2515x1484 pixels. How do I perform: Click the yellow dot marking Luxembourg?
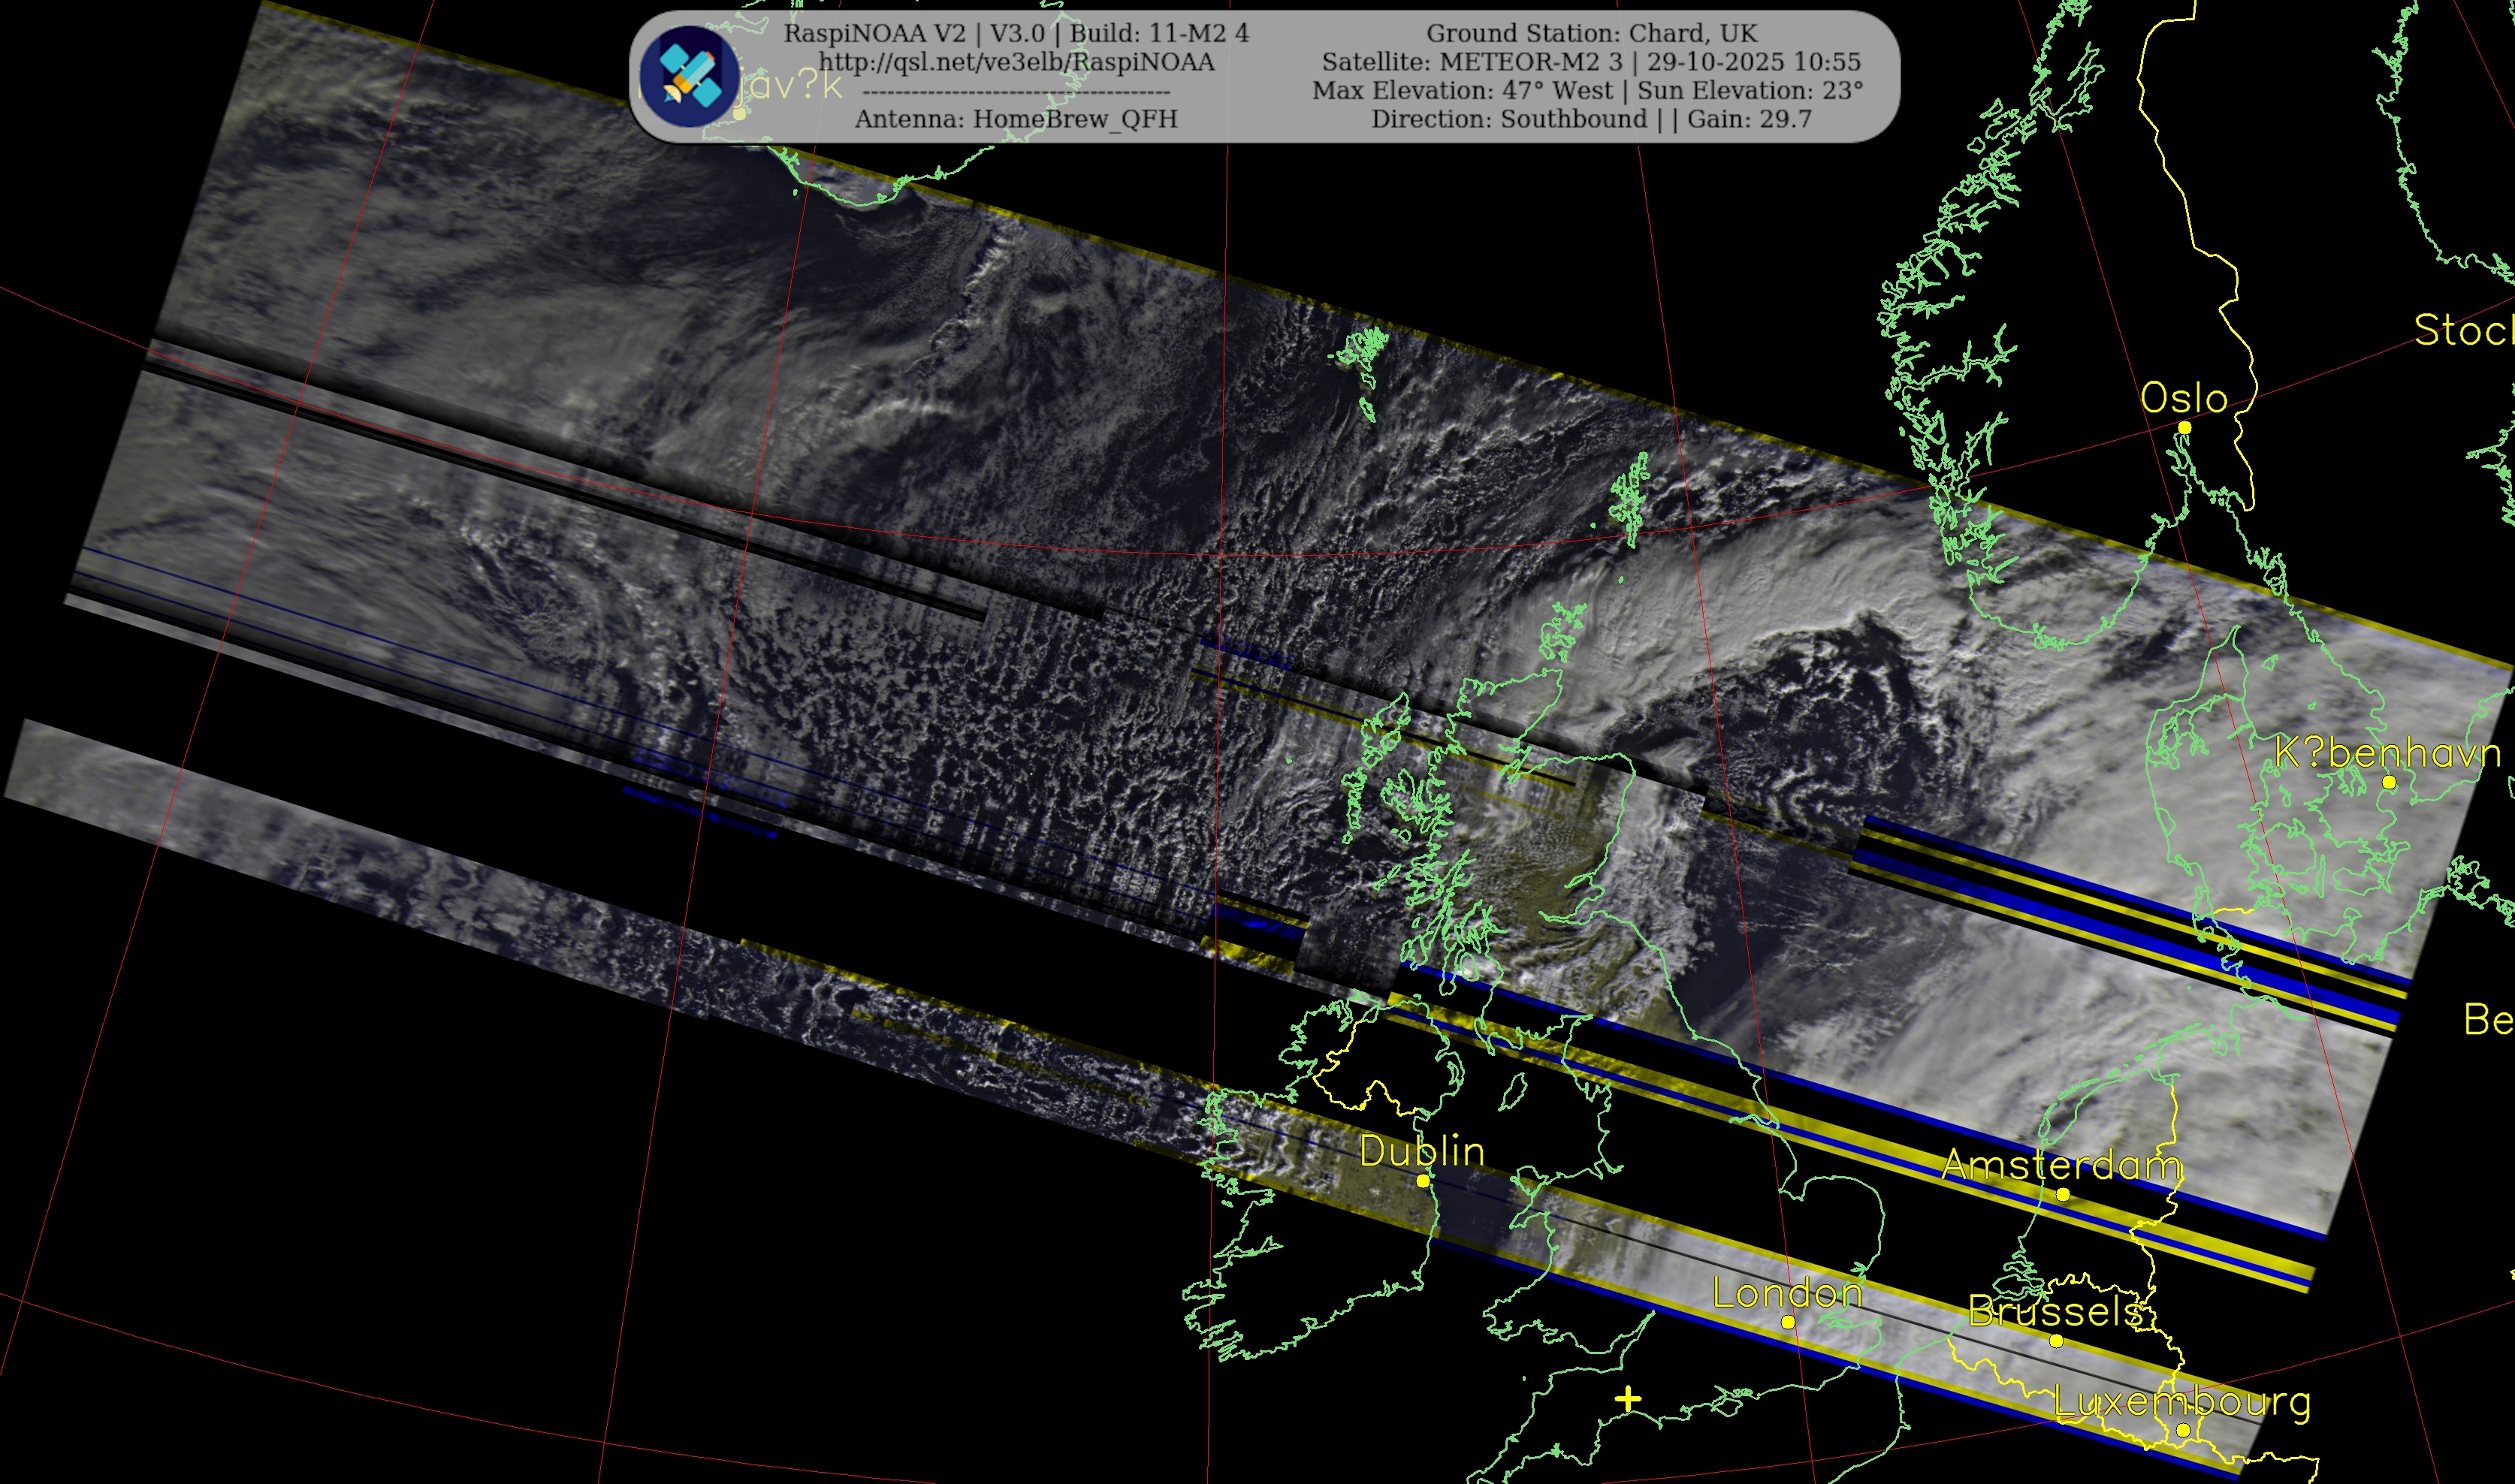tap(2183, 1431)
